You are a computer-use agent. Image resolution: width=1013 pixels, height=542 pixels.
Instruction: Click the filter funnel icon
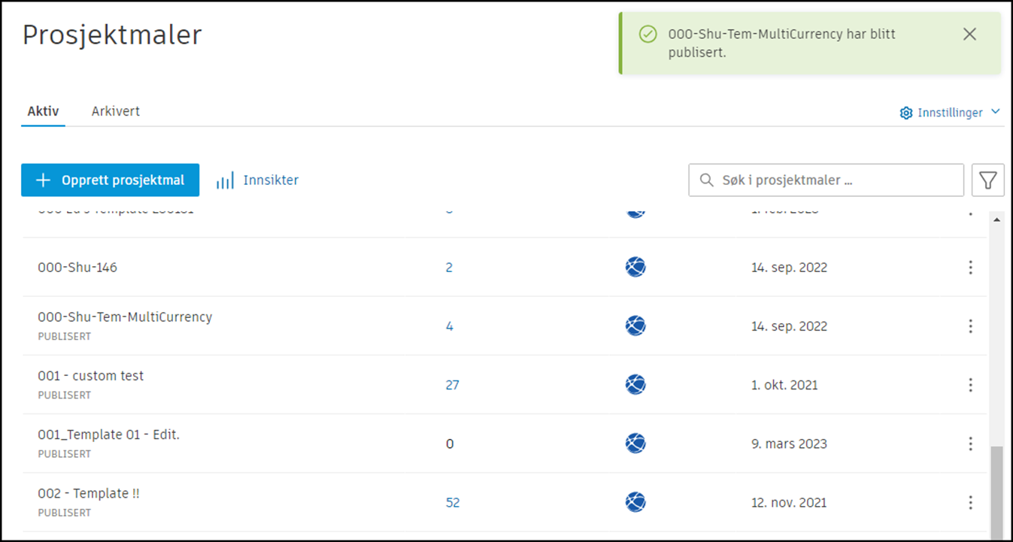pyautogui.click(x=987, y=180)
